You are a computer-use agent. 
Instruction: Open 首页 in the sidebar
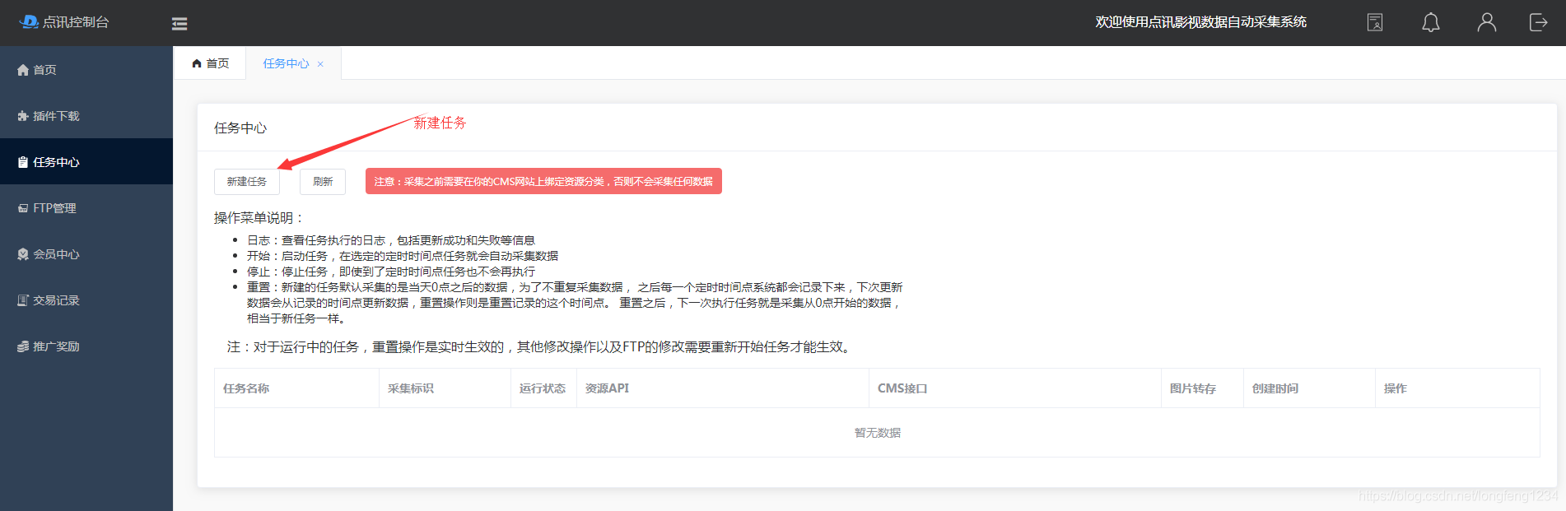44,70
